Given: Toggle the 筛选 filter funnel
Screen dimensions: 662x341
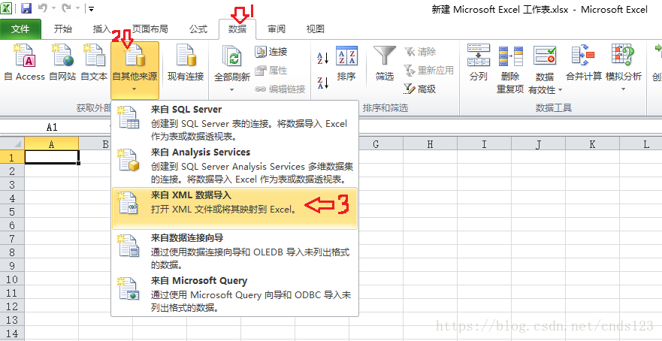Looking at the screenshot, I should (x=385, y=63).
